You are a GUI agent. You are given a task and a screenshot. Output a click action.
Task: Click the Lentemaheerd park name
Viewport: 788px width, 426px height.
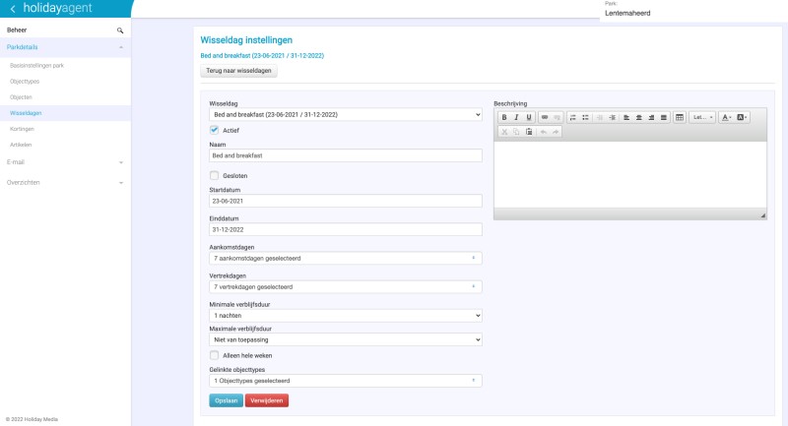(627, 13)
